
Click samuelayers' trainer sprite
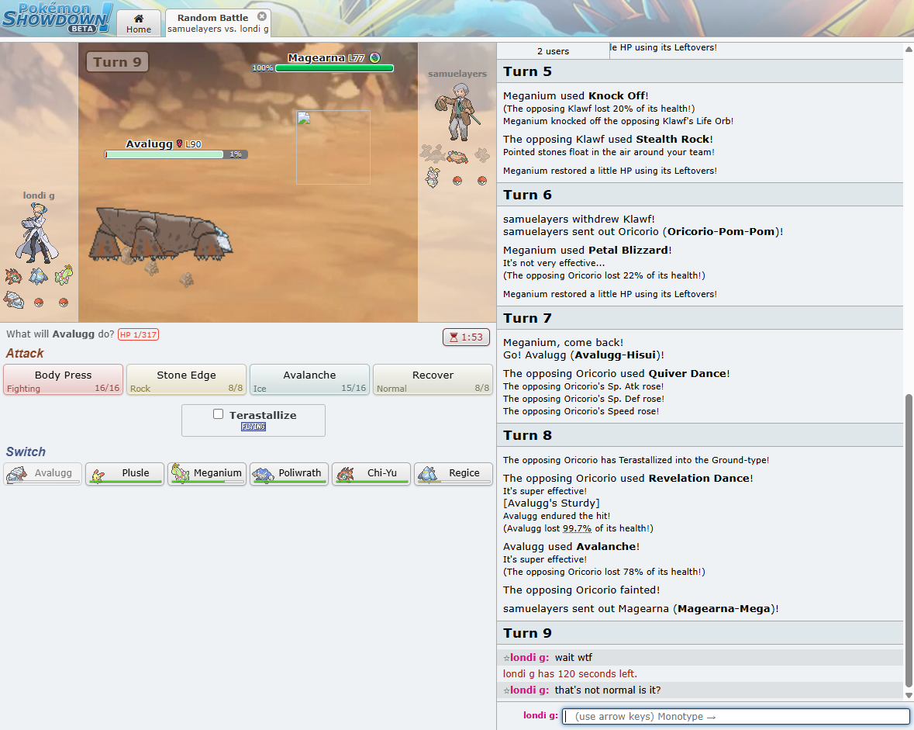pyautogui.click(x=458, y=112)
